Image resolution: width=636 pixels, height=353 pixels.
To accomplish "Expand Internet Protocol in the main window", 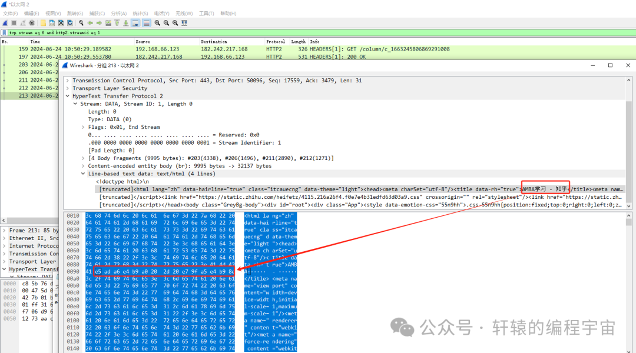I will click(x=5, y=246).
